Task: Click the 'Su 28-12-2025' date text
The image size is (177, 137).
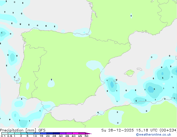Action: click(x=118, y=130)
